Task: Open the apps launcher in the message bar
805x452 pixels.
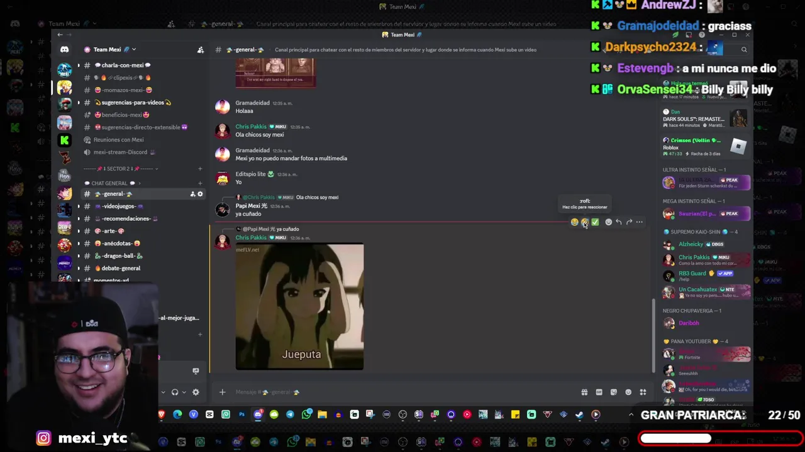Action: [x=643, y=392]
